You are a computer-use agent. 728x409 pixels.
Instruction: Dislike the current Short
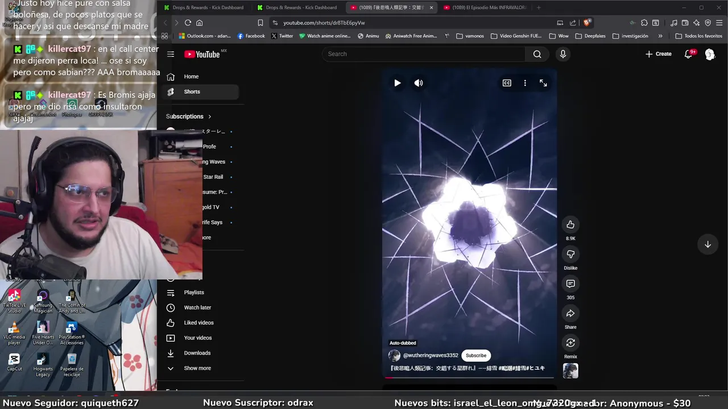(x=570, y=254)
